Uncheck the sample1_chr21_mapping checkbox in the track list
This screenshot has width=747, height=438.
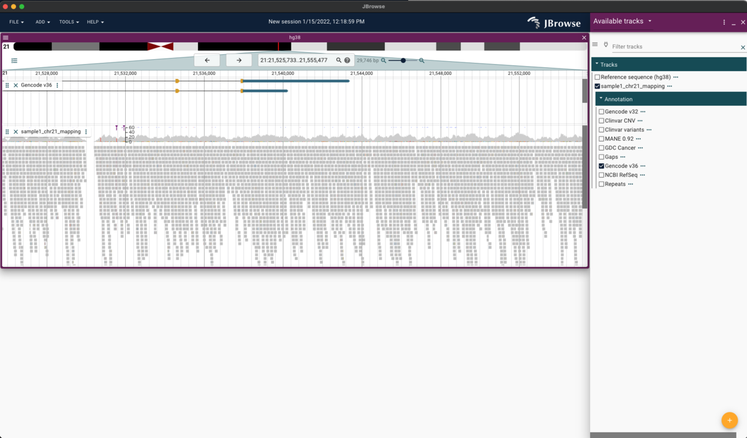(598, 87)
